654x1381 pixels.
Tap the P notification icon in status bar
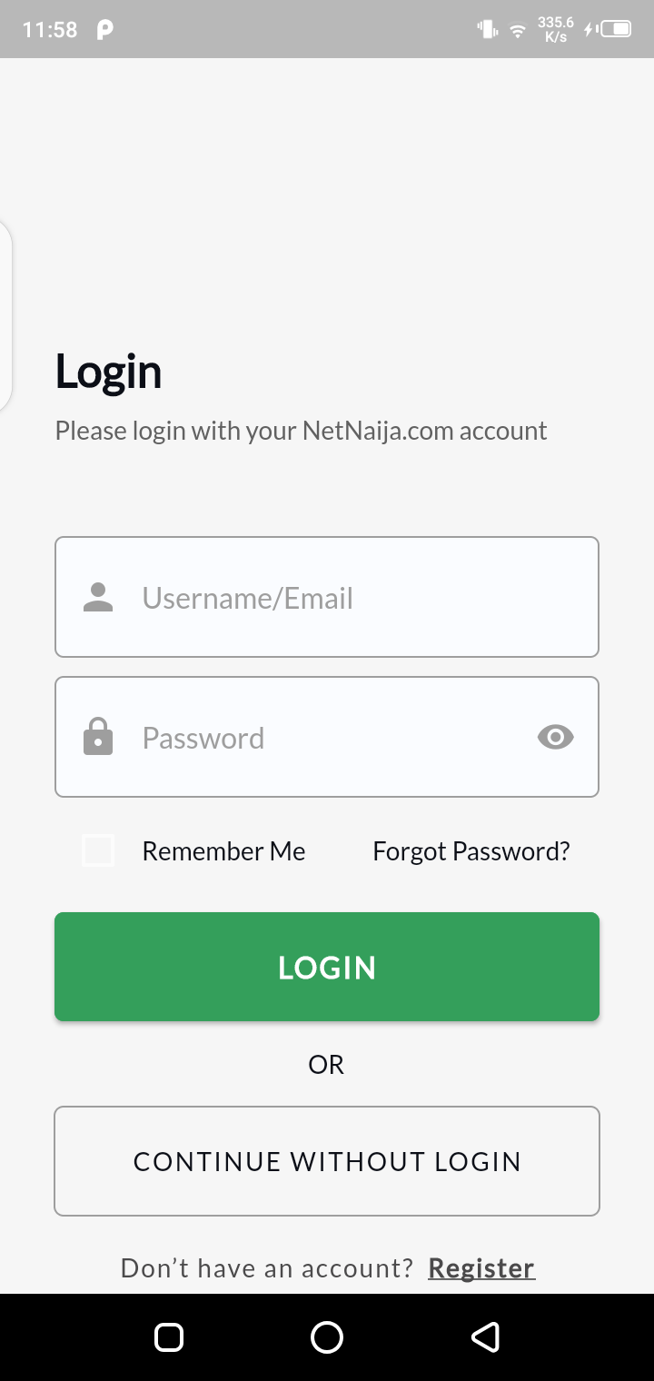[x=104, y=30]
